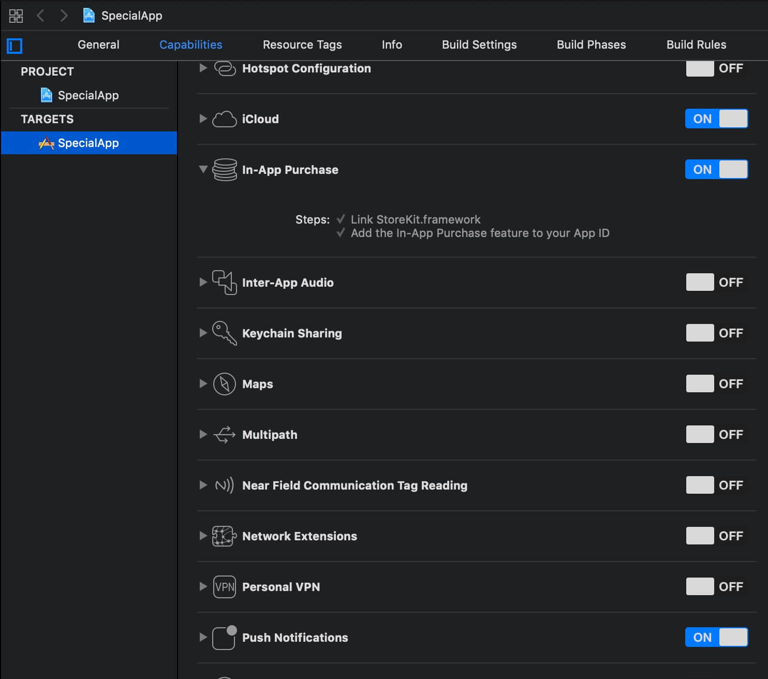Click the Inter-App Audio icon
This screenshot has height=679, width=768.
click(x=225, y=283)
